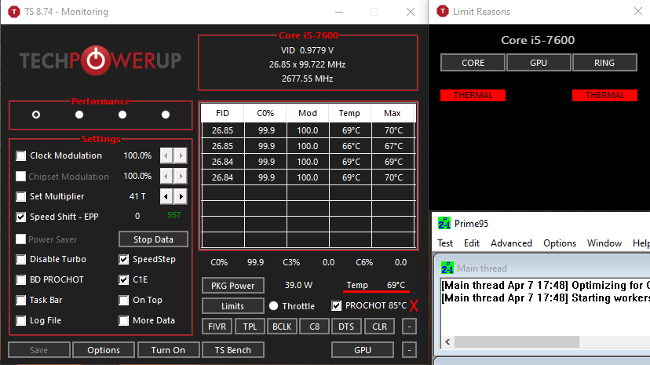Lower Set Multiplier with left arrow
Screen dimensions: 650x365
[166, 196]
